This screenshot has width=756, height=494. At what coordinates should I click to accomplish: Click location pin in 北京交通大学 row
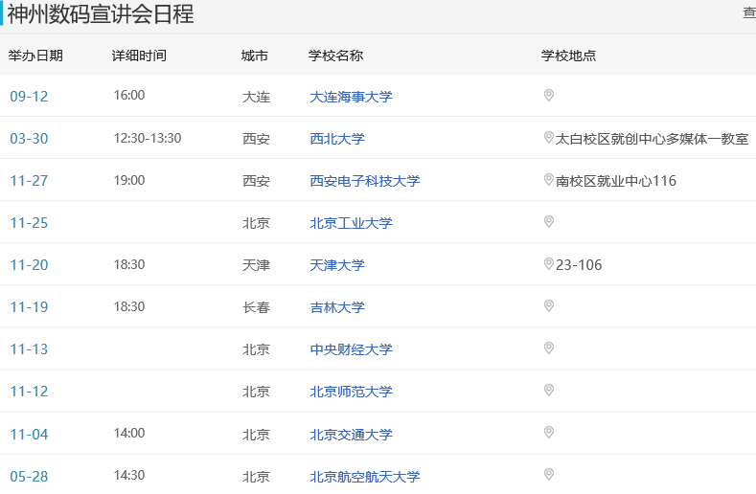click(x=549, y=433)
